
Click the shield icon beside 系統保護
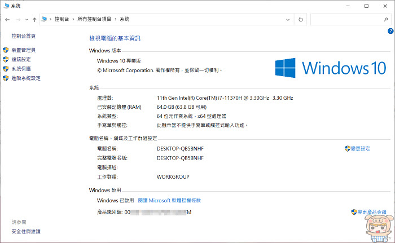(x=6, y=69)
